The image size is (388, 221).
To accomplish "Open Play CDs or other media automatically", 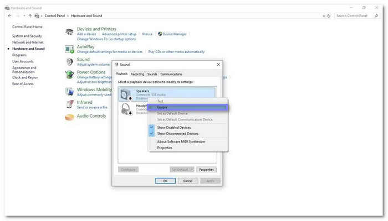I will (x=176, y=52).
